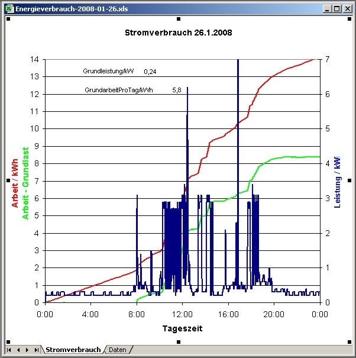Close the Energieverbrauch workbook window

[347, 8]
